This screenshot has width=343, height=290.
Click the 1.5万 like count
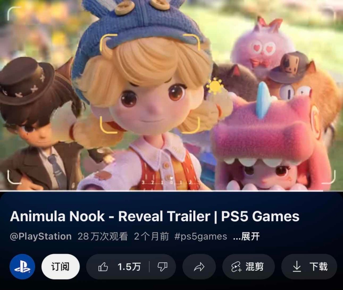click(129, 267)
